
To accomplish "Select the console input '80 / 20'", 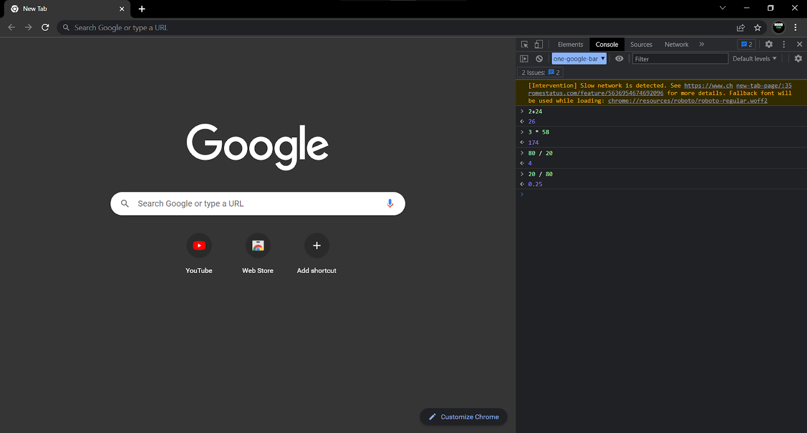I will (540, 153).
